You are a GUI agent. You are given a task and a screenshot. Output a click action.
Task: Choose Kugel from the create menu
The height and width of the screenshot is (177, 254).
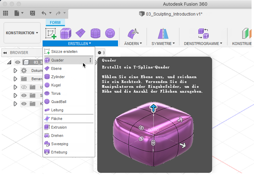click(x=69, y=85)
